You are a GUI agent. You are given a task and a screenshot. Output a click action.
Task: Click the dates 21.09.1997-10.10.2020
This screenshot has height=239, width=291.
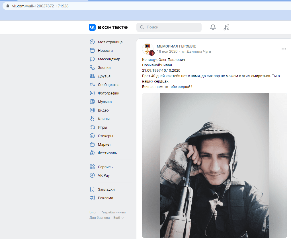click(161, 70)
